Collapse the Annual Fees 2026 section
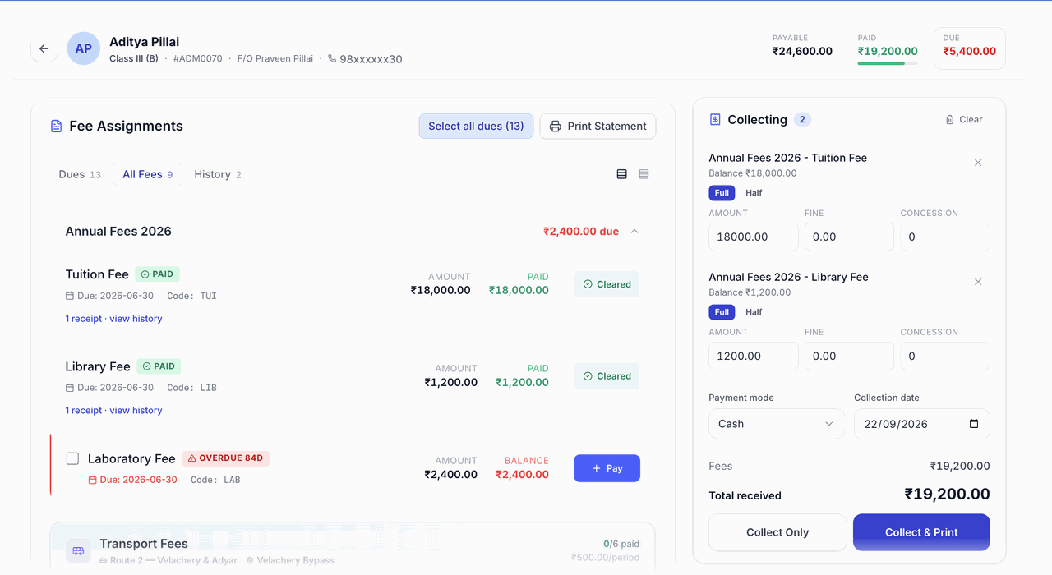The height and width of the screenshot is (575, 1052). (634, 232)
